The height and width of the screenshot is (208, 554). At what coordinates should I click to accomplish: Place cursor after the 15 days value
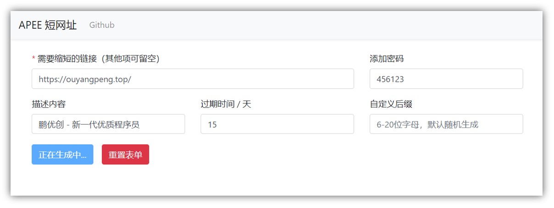pyautogui.click(x=218, y=124)
